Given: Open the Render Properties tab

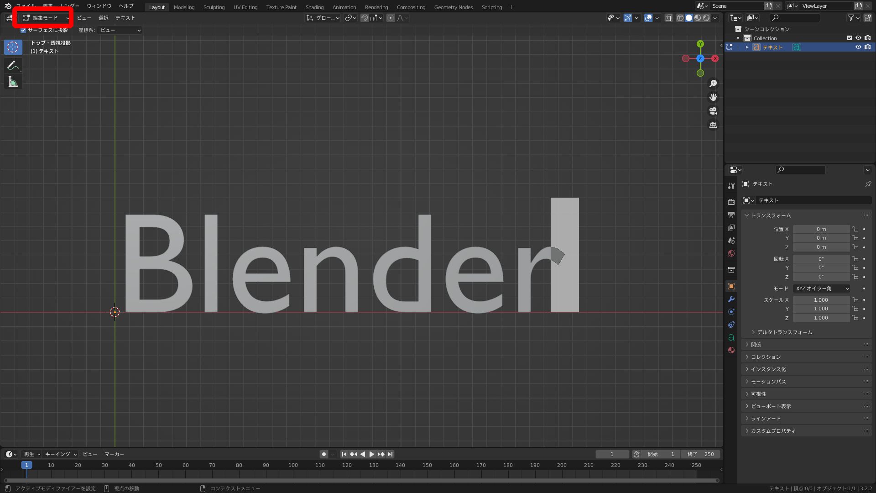Looking at the screenshot, I should pos(731,201).
